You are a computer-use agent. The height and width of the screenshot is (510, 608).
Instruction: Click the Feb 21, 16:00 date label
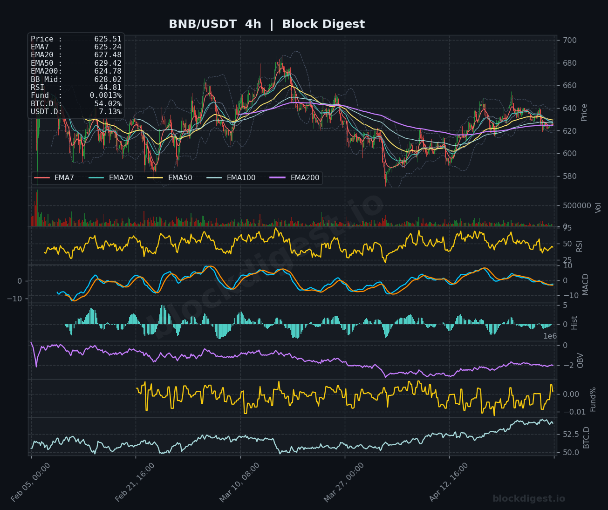tap(136, 483)
